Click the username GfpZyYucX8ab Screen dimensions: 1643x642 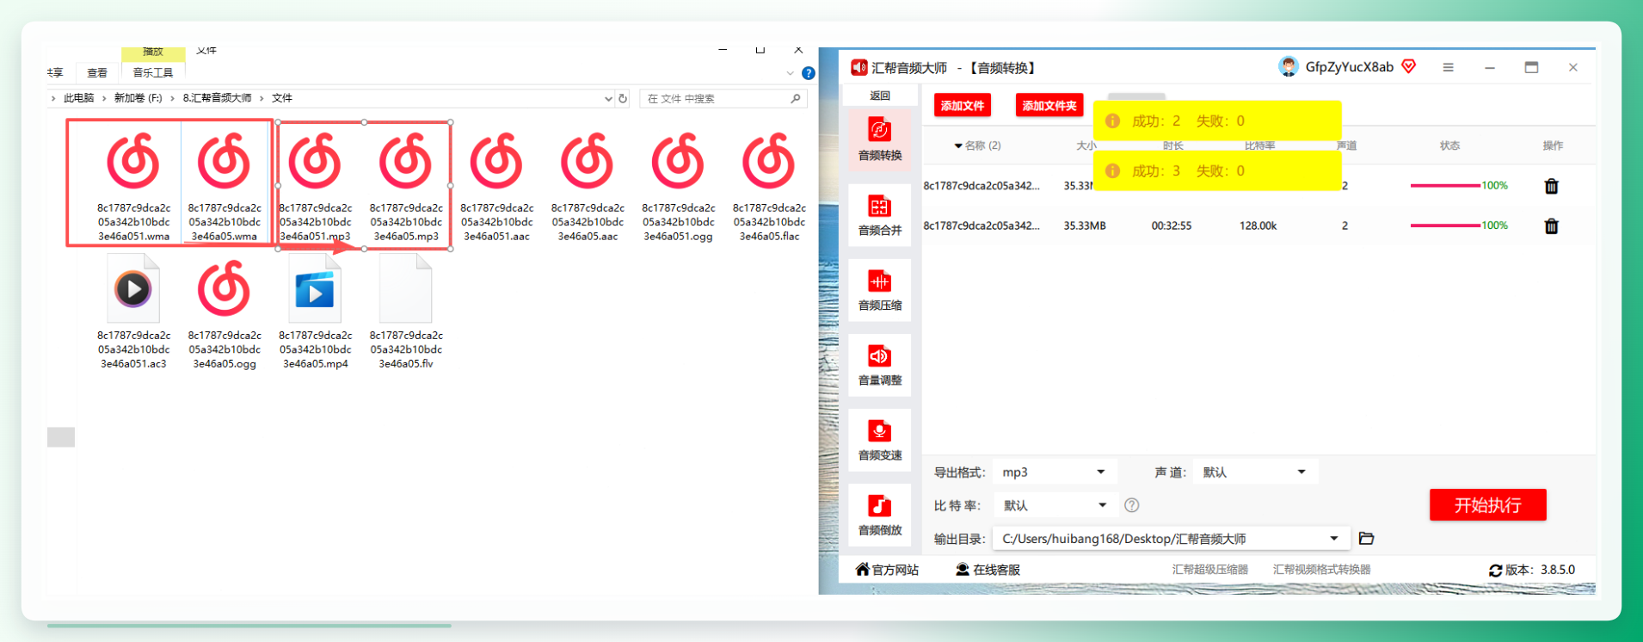tap(1349, 67)
